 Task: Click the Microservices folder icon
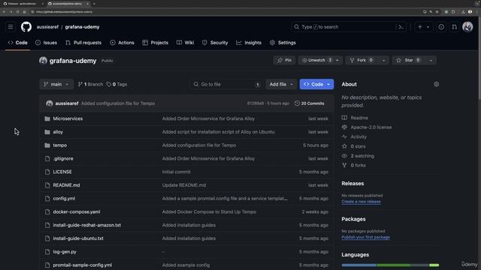[x=47, y=118]
